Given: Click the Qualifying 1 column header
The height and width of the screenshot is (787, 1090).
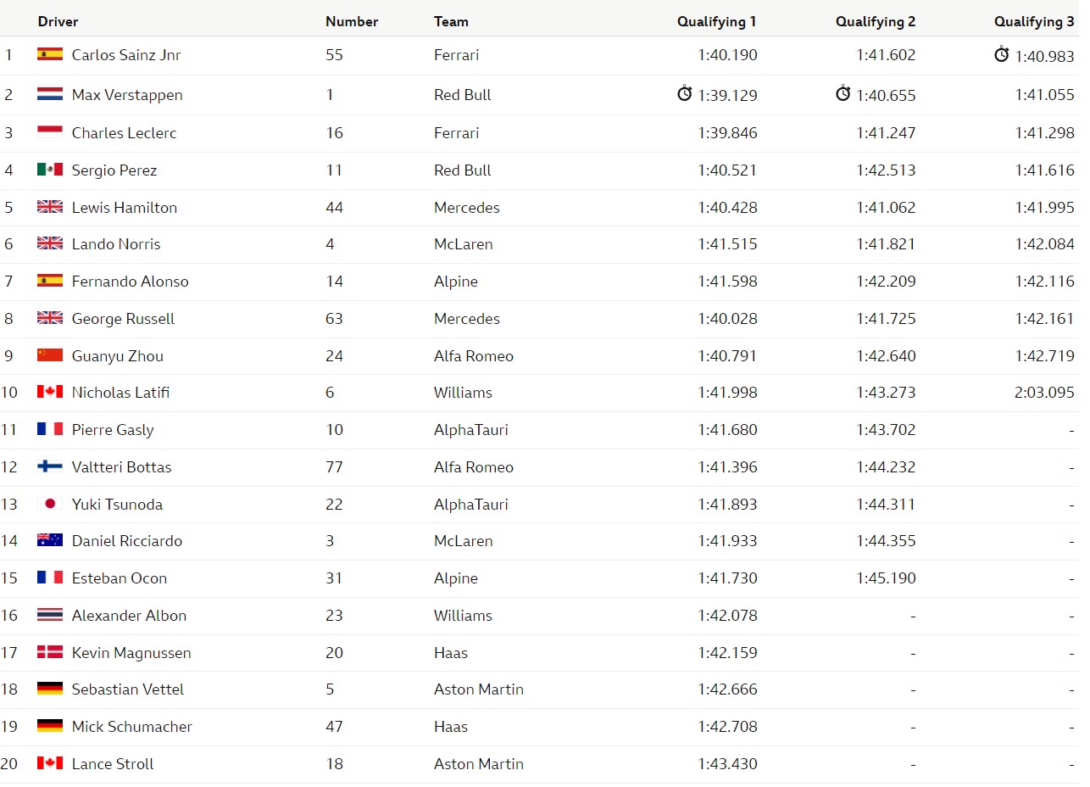Looking at the screenshot, I should 716,21.
